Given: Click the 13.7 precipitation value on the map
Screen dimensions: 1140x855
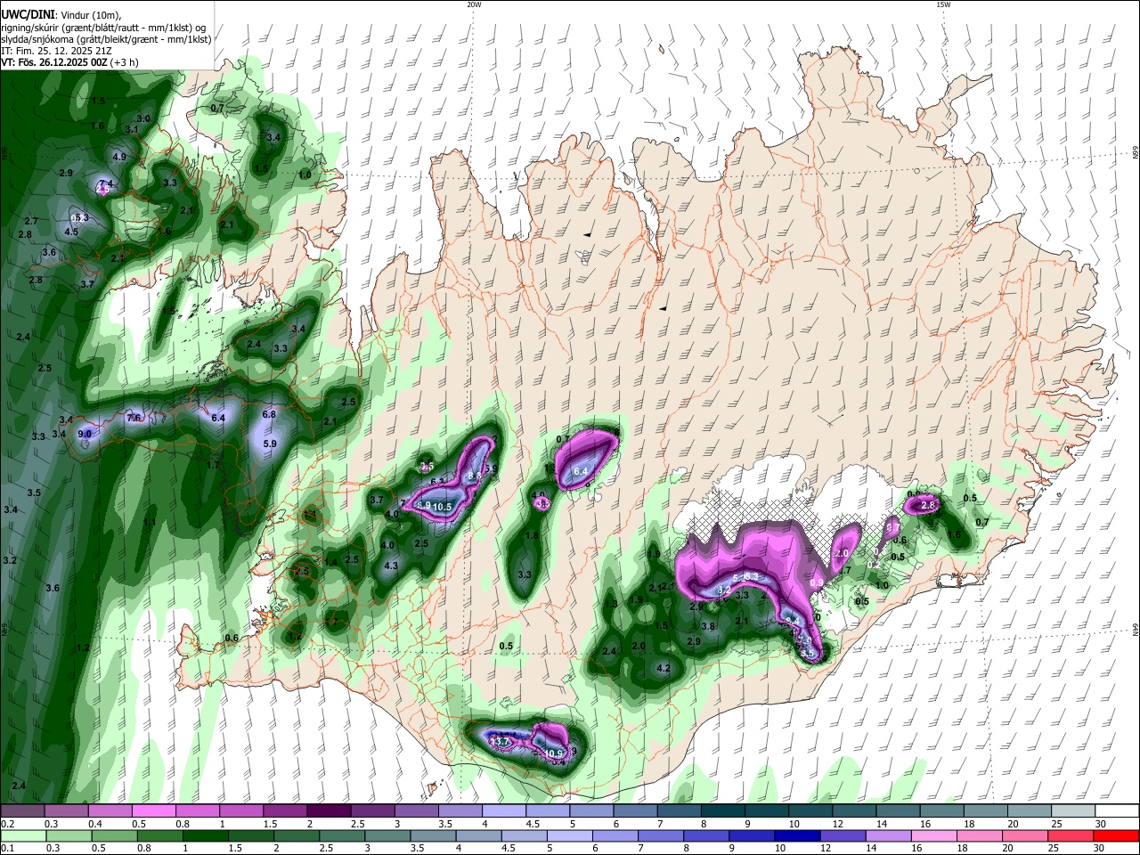Looking at the screenshot, I should point(500,741).
